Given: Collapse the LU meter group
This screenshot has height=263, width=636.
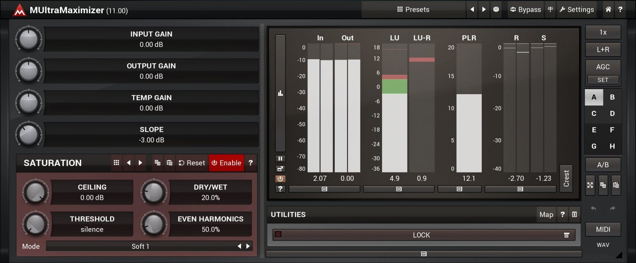Looking at the screenshot, I should point(399,189).
